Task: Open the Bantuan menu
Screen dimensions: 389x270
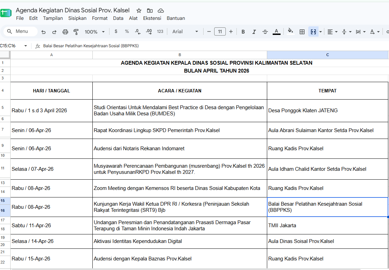Action: [x=176, y=18]
